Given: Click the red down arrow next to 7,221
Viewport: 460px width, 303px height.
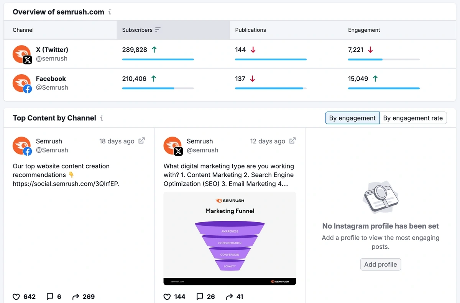Looking at the screenshot, I should click(370, 49).
